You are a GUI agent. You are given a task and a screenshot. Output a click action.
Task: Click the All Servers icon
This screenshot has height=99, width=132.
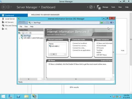coord(3,22)
